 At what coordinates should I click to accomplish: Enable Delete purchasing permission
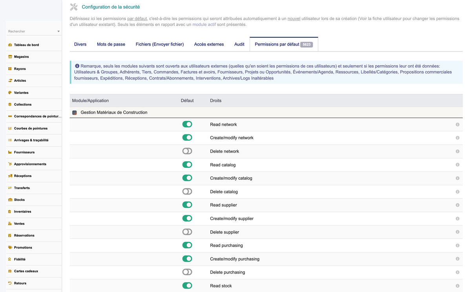tap(187, 272)
